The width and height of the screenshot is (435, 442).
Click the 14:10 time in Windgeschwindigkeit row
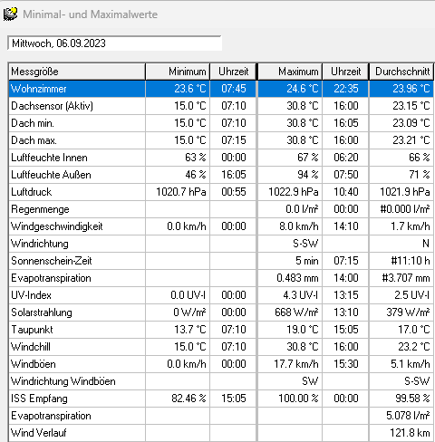[x=345, y=226]
